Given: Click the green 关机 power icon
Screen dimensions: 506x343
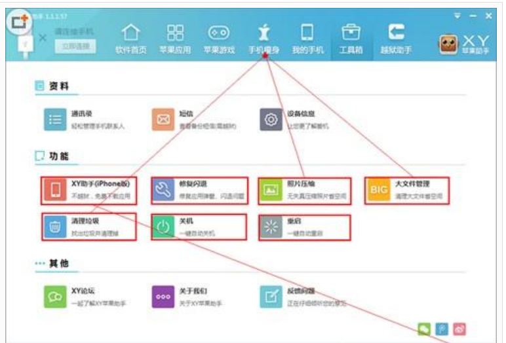Looking at the screenshot, I should [163, 226].
